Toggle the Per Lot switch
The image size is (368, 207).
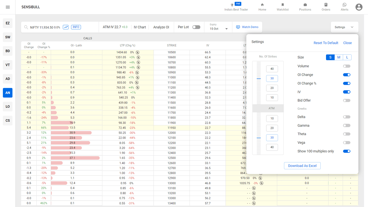click(x=196, y=27)
